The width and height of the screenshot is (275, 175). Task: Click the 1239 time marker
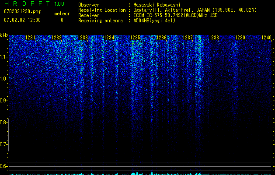point(240,38)
